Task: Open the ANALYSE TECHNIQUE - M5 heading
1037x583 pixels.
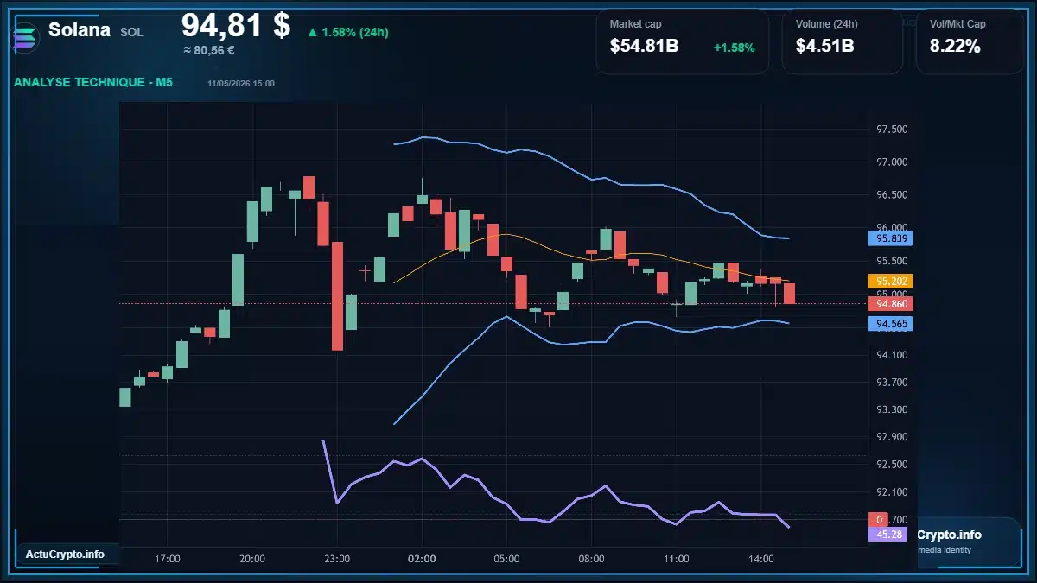Action: [x=93, y=82]
